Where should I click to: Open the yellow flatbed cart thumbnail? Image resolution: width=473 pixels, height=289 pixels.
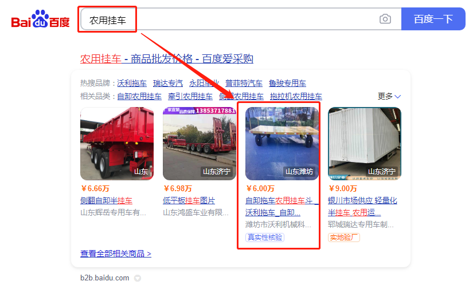pyautogui.click(x=282, y=144)
